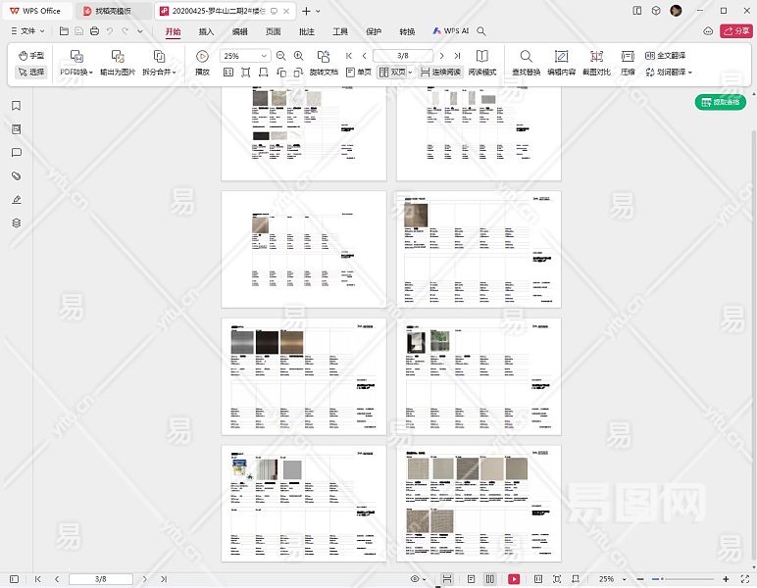Open the comments panel in left sidebar

(x=16, y=153)
